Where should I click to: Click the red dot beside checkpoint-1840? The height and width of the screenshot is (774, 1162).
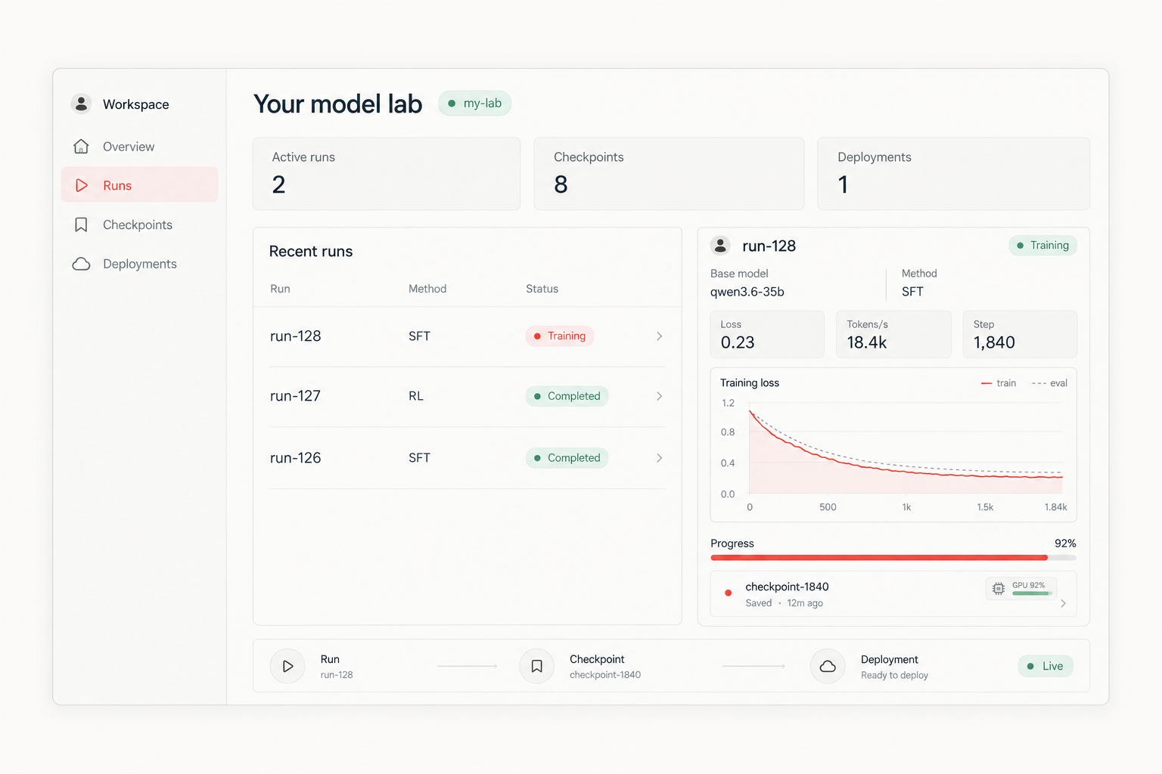coord(729,593)
